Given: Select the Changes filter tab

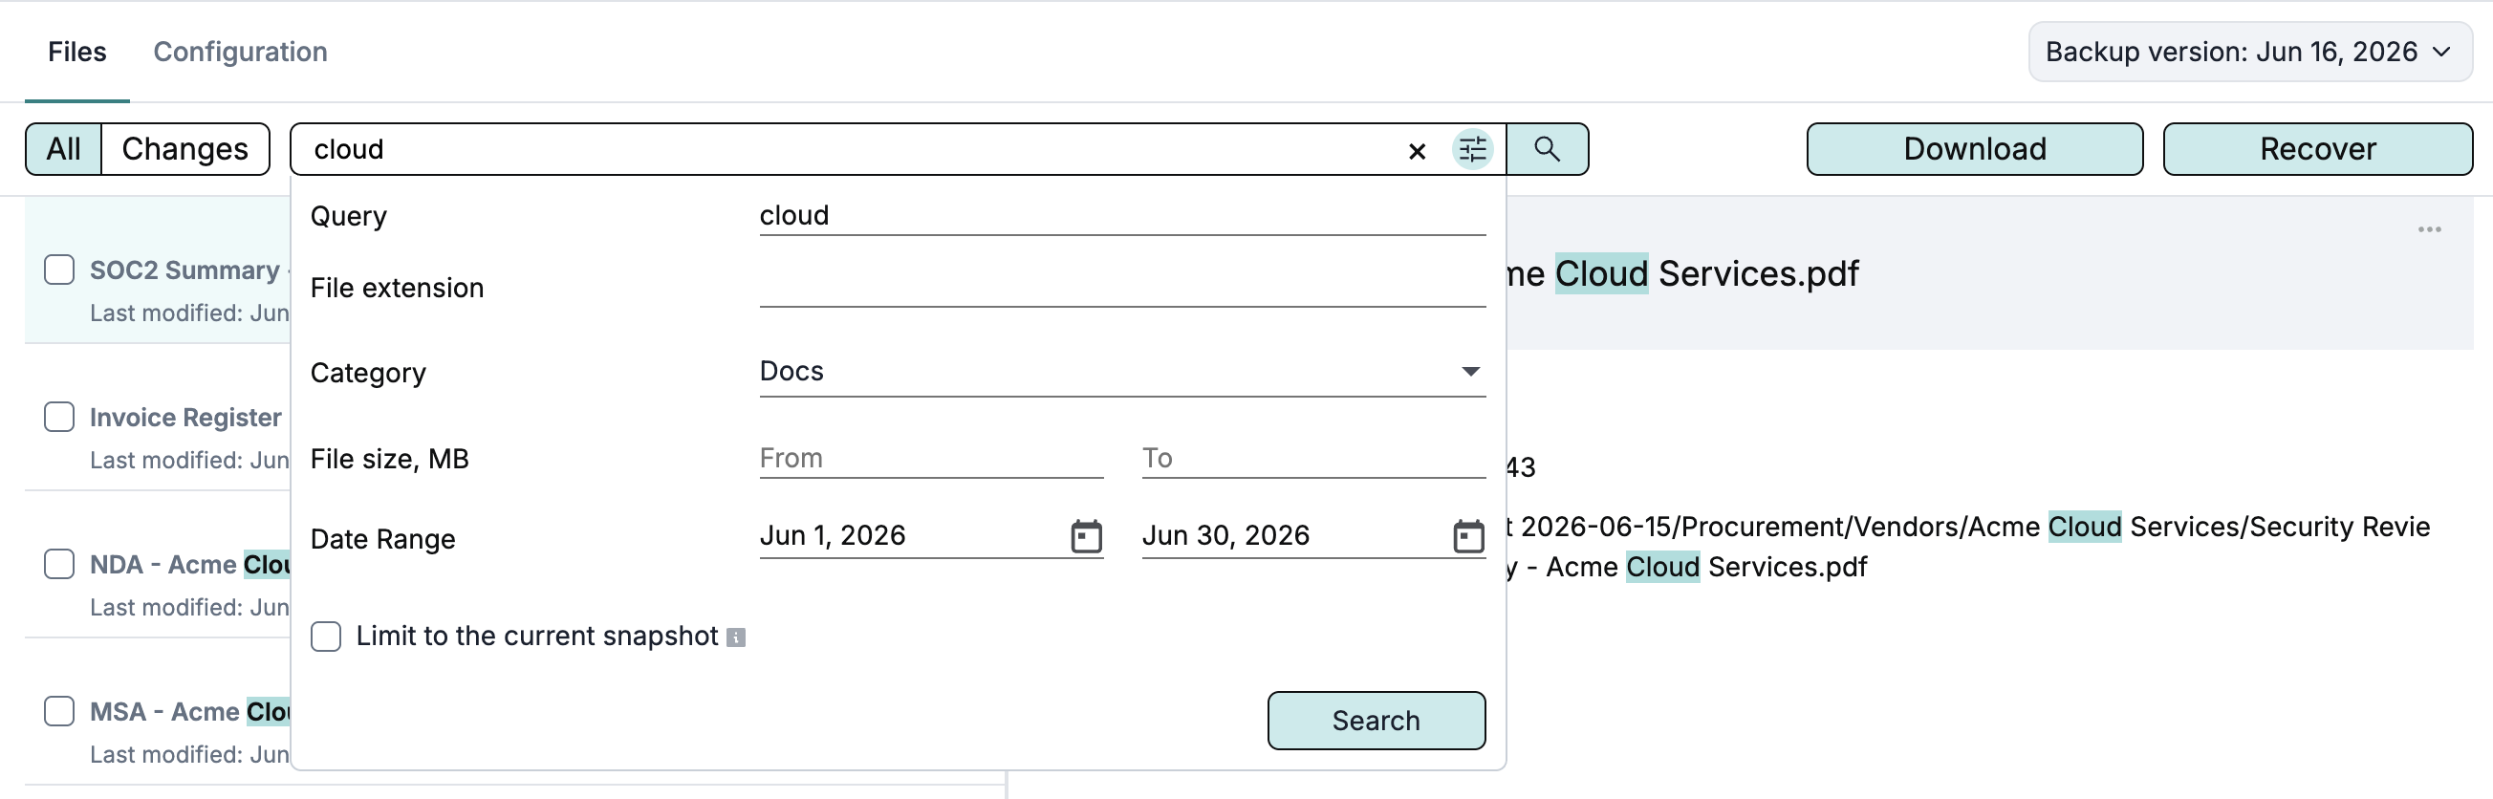Looking at the screenshot, I should pos(184,149).
